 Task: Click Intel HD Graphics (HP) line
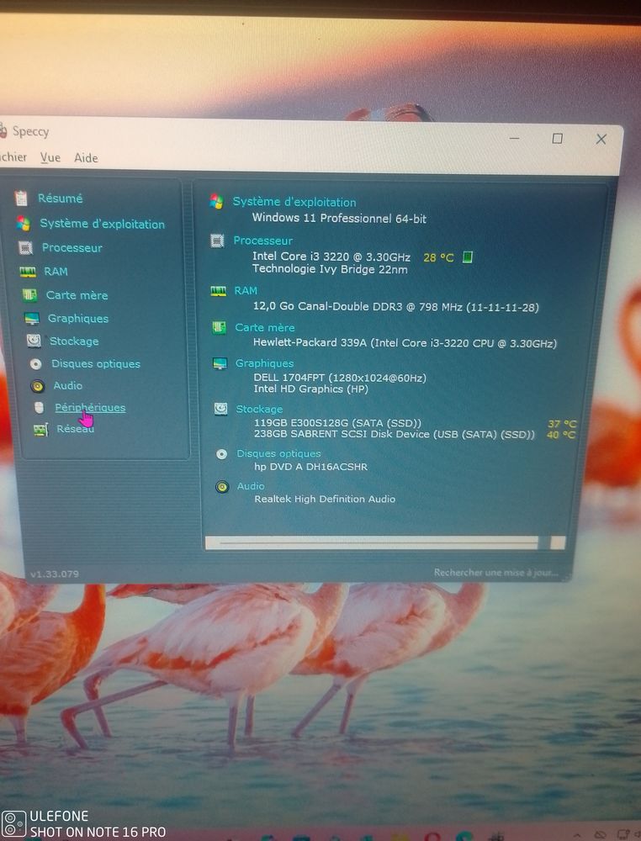tap(311, 389)
